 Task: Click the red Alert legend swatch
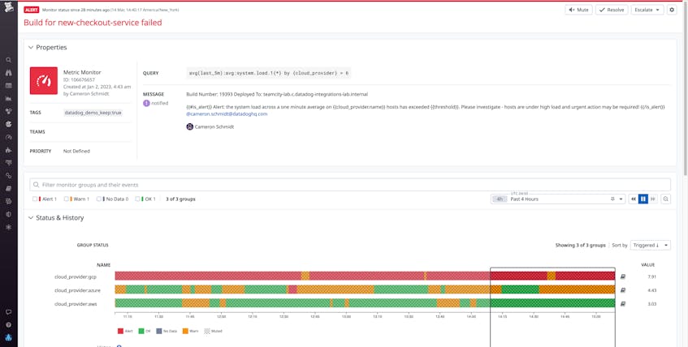(121, 332)
